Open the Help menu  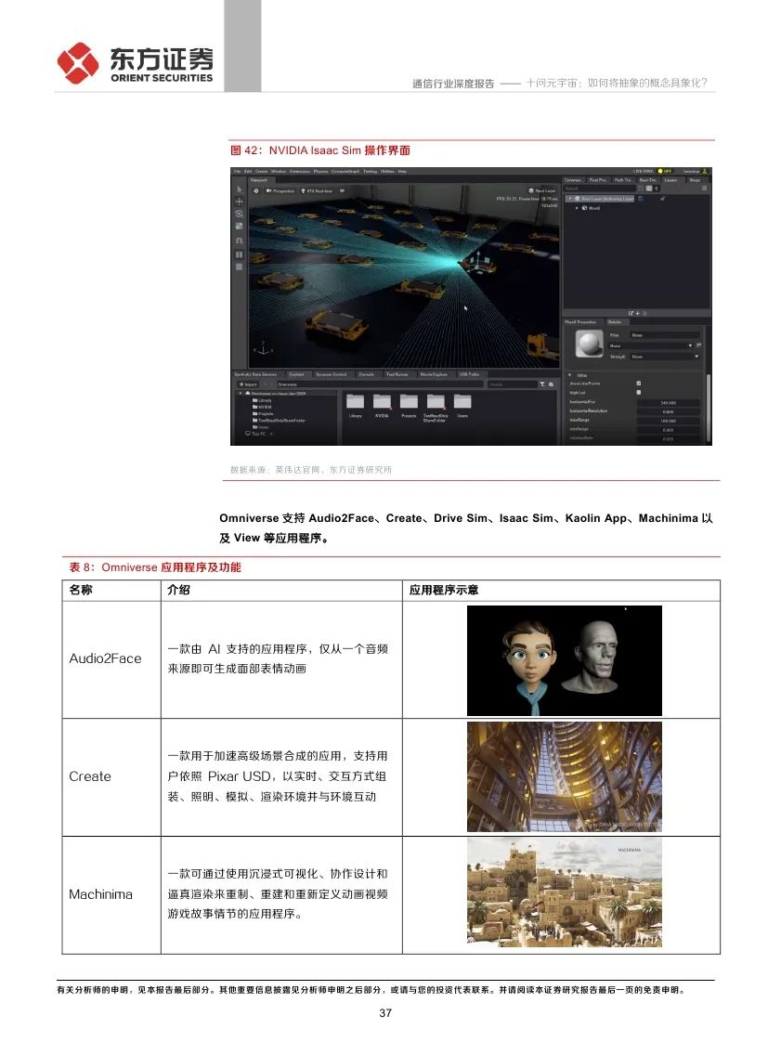pos(403,172)
